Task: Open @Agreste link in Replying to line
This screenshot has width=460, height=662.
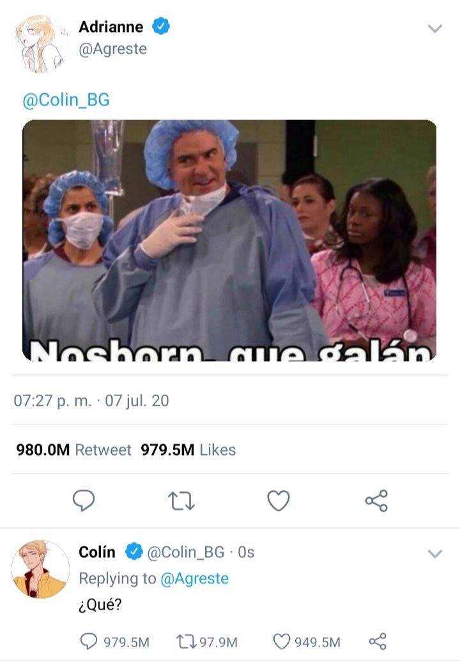Action: tap(194, 578)
